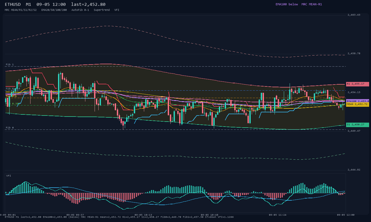The width and height of the screenshot is (371, 222).
Task: Click the 2,458.78 price axis label
Action: (x=354, y=54)
